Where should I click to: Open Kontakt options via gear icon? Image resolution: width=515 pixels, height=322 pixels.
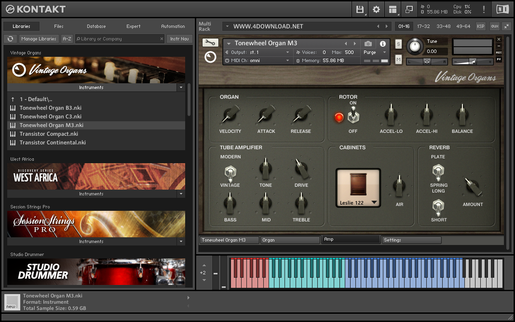point(376,9)
